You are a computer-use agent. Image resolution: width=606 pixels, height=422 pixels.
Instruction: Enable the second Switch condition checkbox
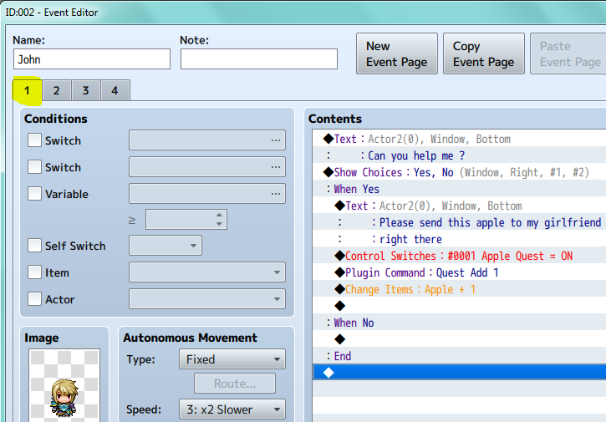click(x=34, y=167)
